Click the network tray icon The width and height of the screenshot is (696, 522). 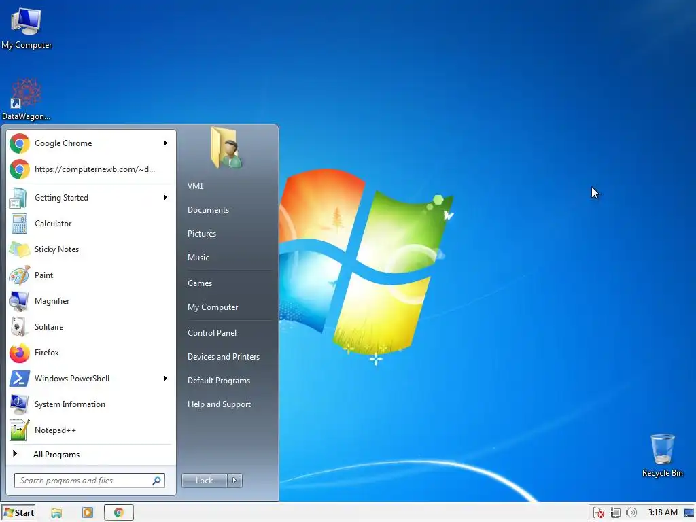[614, 512]
